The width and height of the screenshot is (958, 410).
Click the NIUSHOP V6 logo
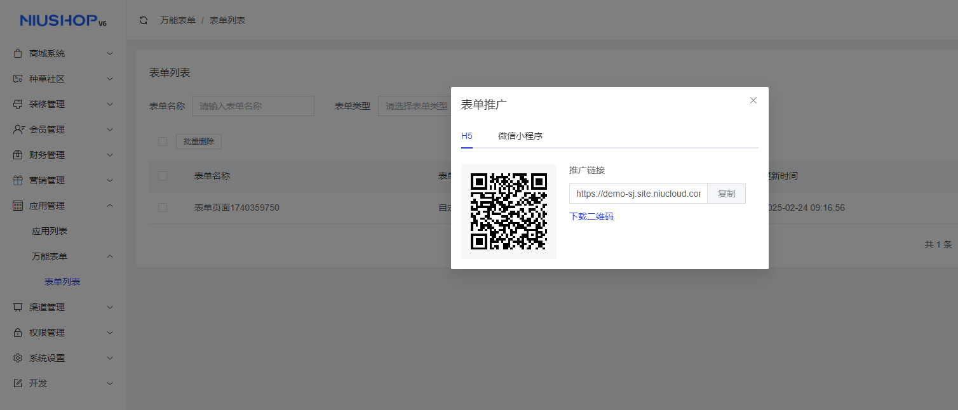(63, 21)
